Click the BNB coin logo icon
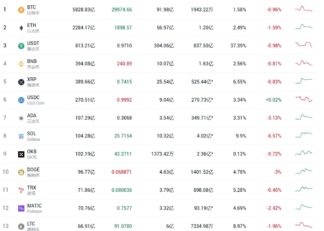 tap(21, 64)
